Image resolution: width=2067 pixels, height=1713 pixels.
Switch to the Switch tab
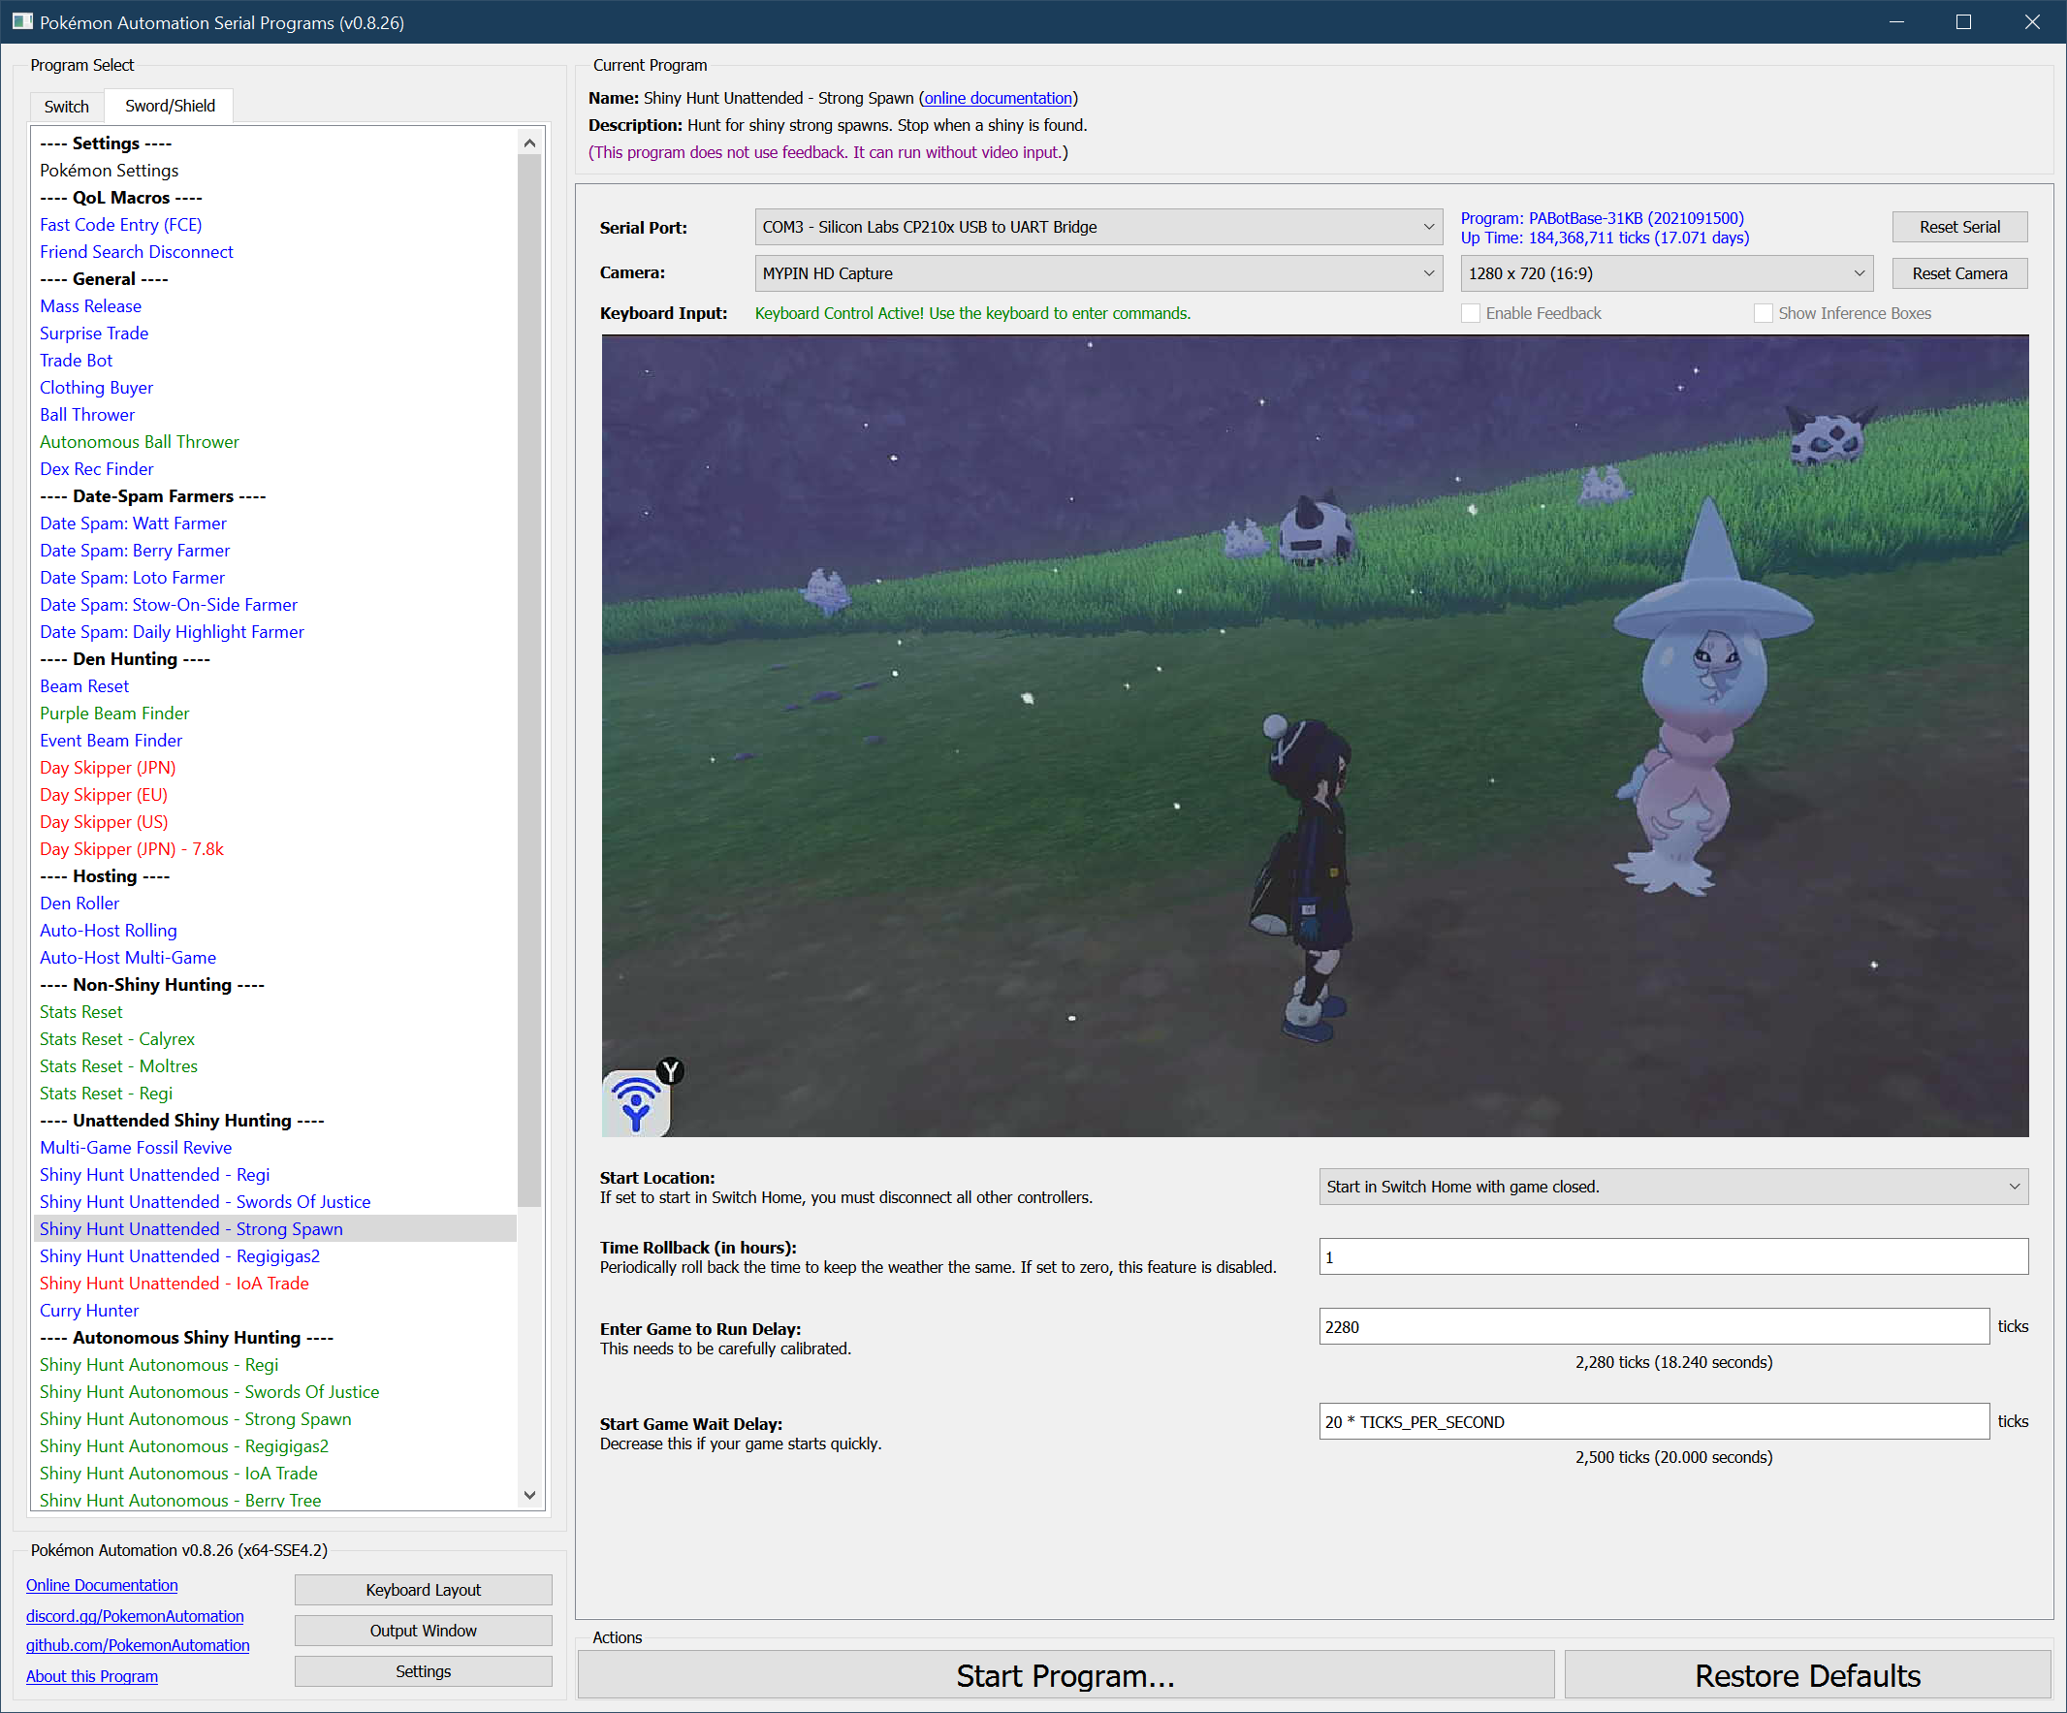66,107
